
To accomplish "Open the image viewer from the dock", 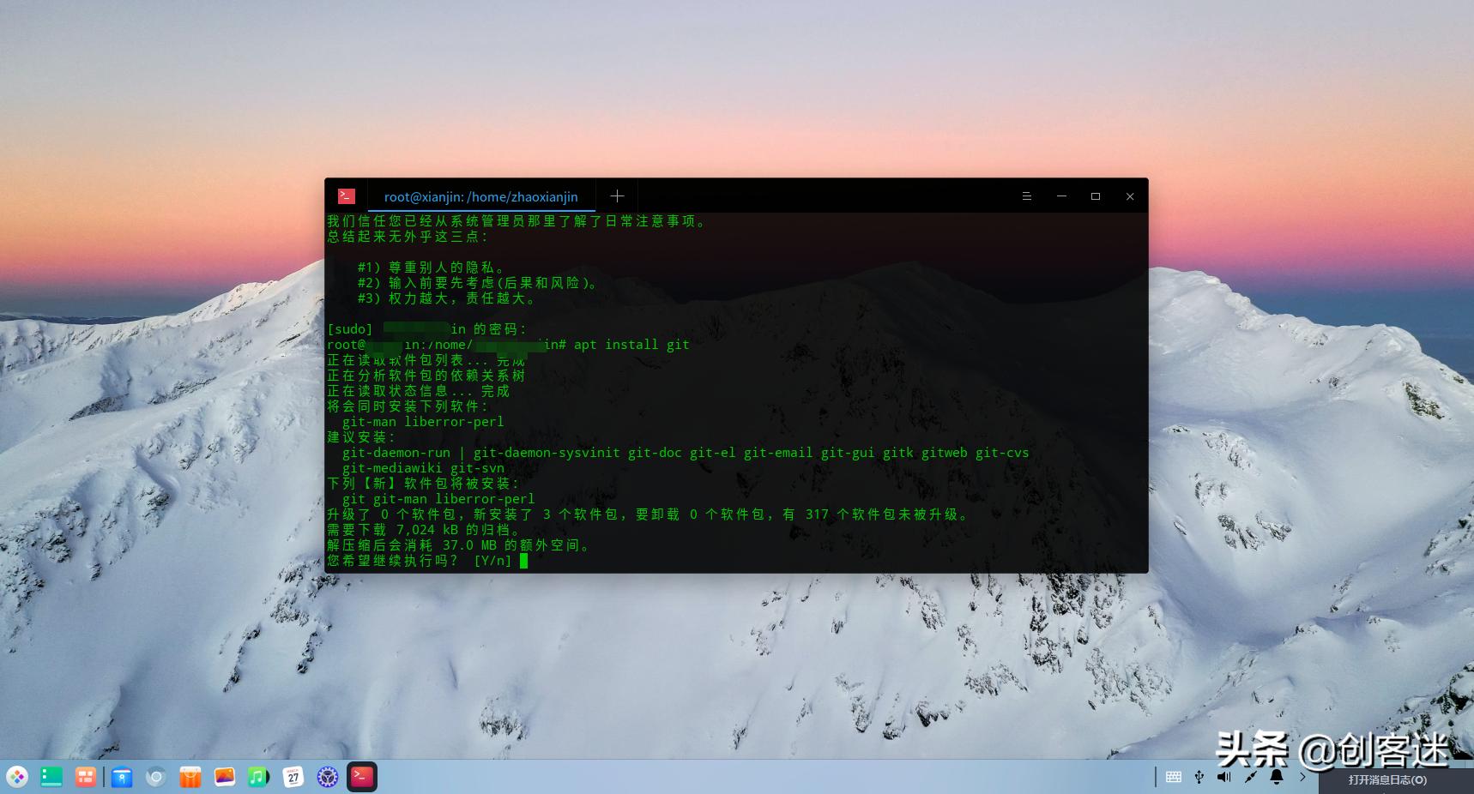I will click(224, 777).
